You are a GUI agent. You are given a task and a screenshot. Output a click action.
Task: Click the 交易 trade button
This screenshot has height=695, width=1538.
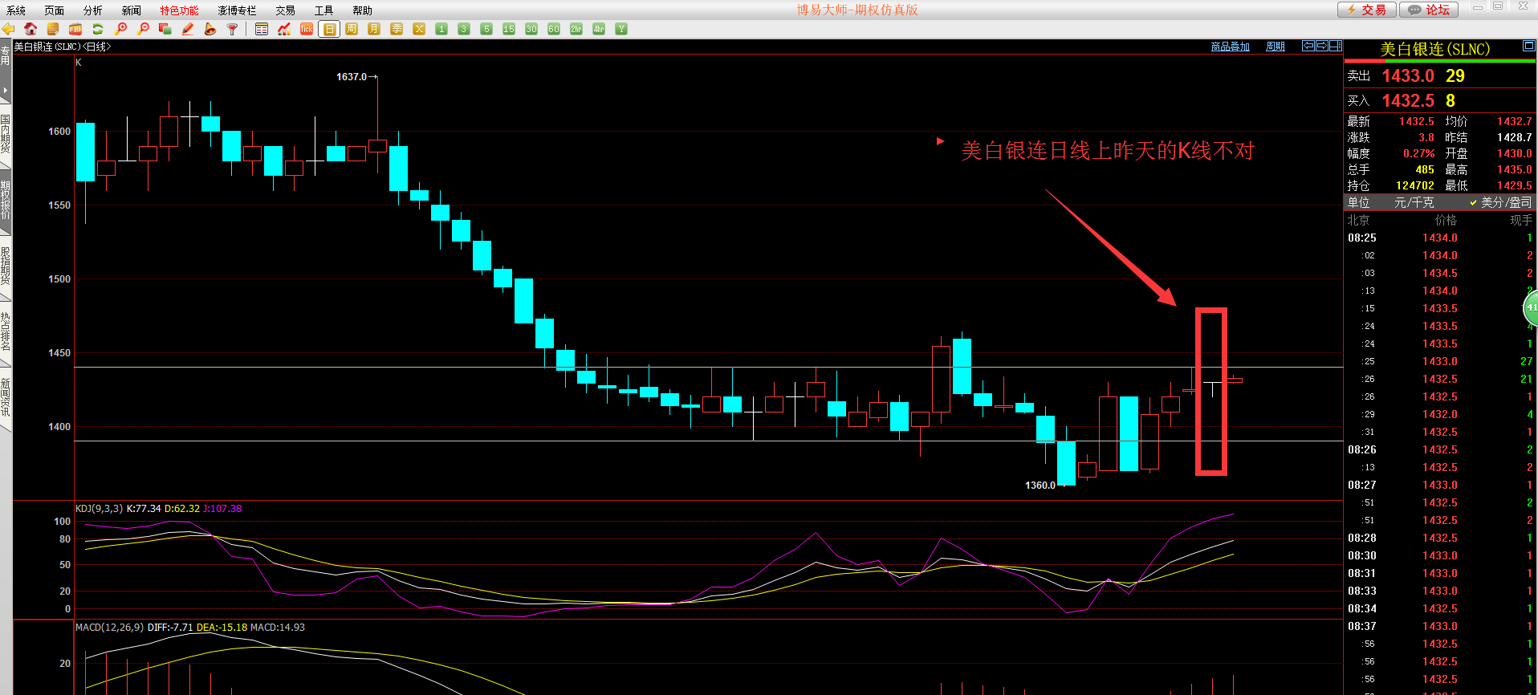point(1367,10)
